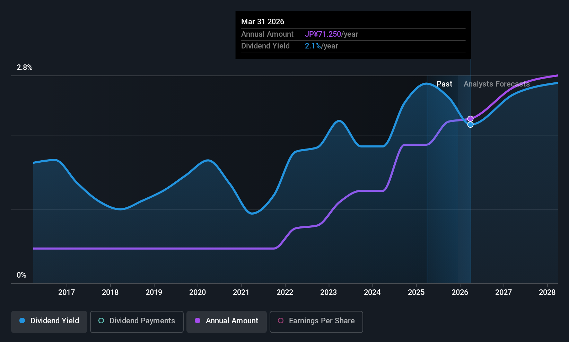Click the 2.8% y-axis label
Screen dimensions: 569x342
25,67
